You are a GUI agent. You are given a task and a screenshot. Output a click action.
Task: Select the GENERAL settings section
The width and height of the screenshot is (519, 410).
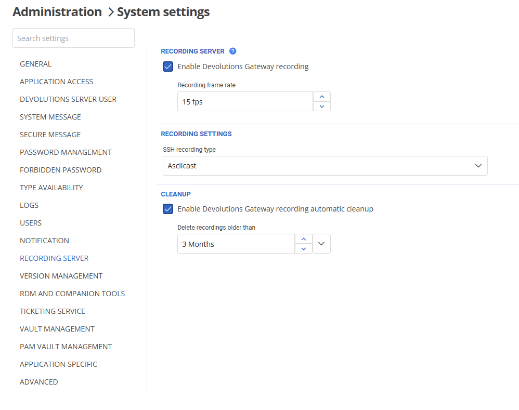click(35, 63)
